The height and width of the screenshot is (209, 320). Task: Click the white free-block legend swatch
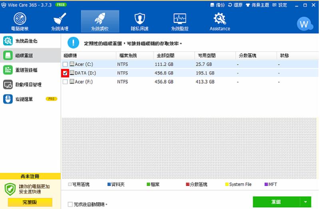point(70,184)
